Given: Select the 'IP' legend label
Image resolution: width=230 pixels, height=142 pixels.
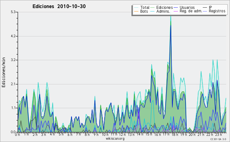Looking at the screenshot, I should (210, 7).
